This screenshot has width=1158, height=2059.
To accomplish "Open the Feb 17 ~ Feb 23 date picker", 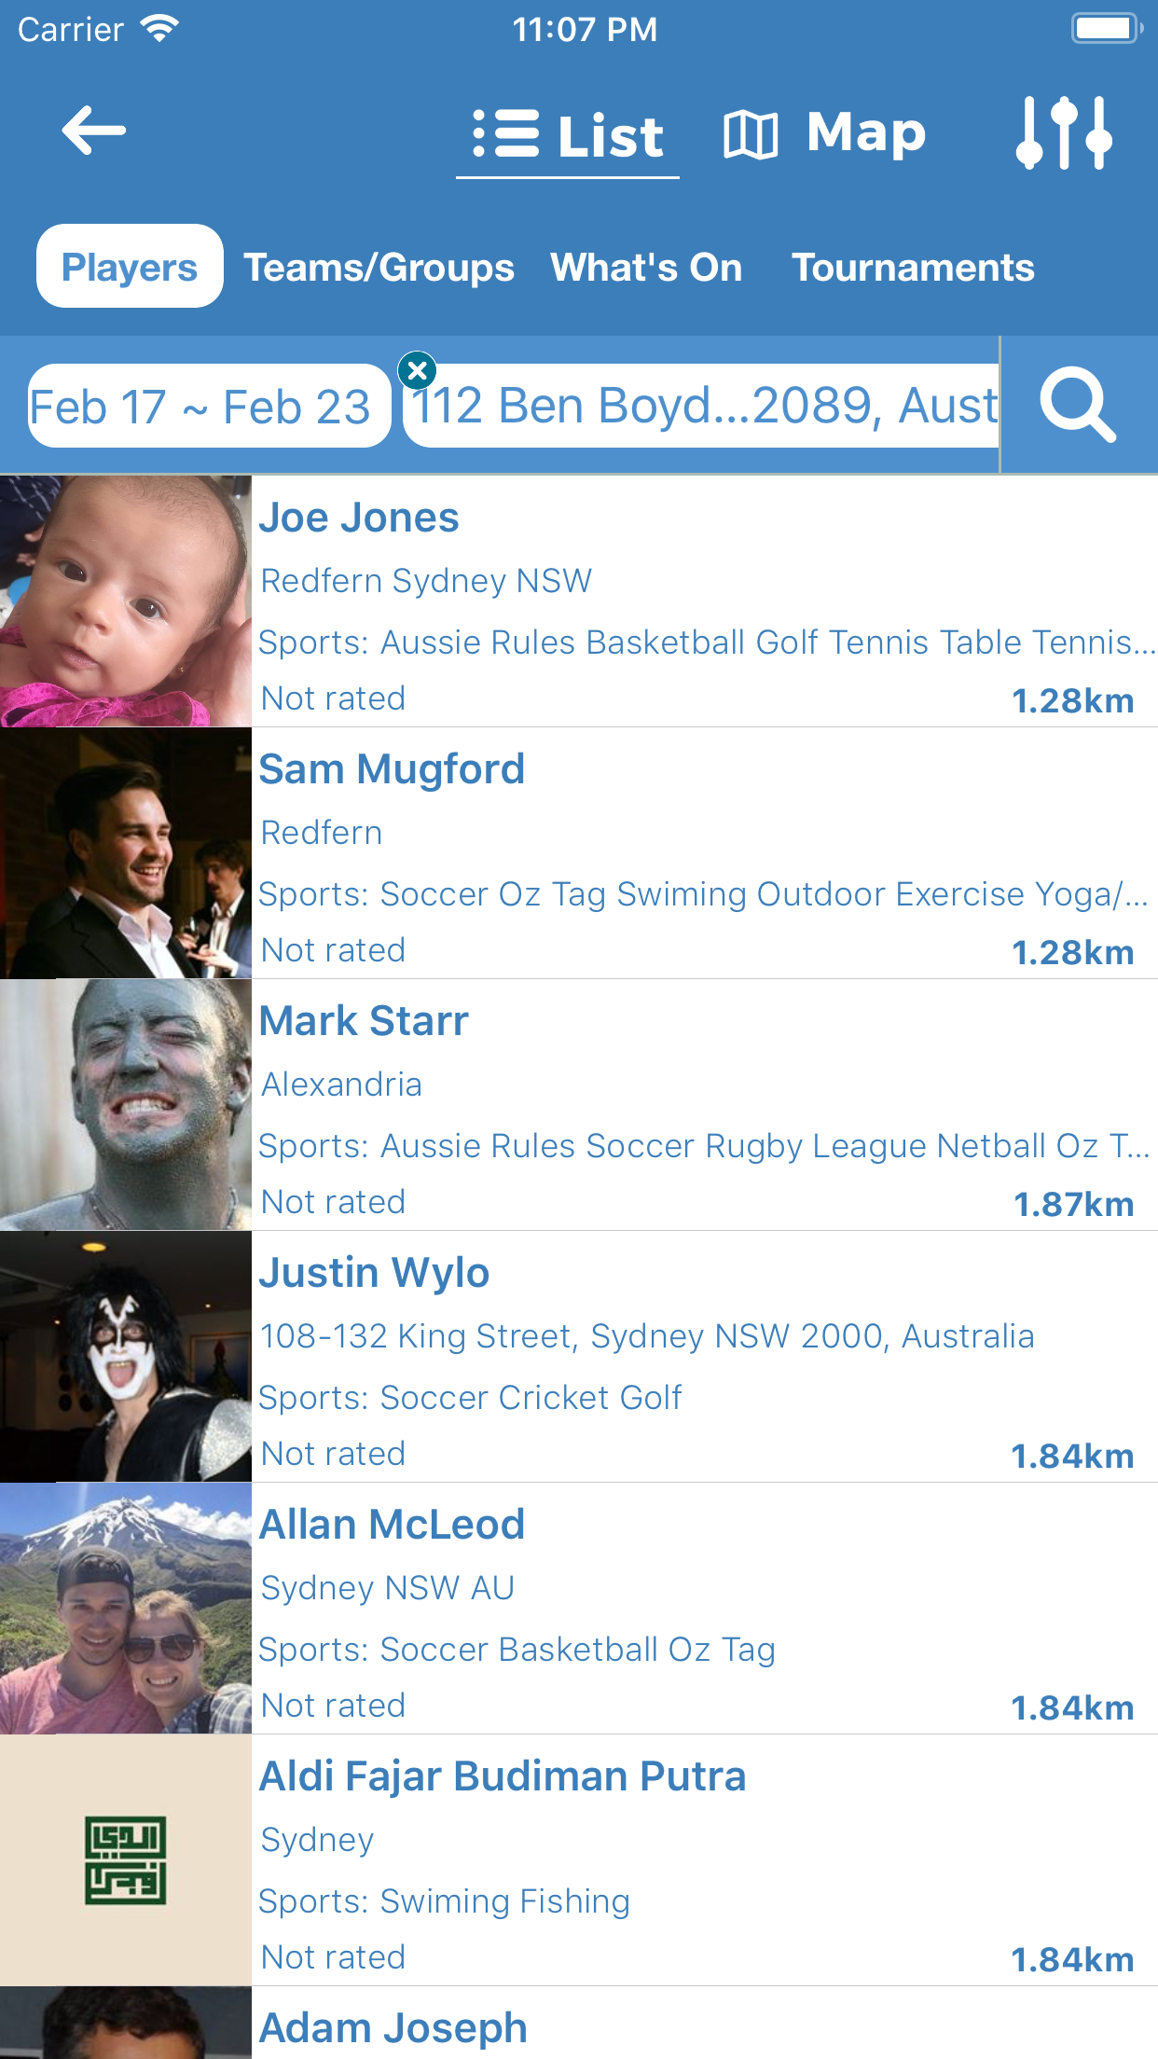I will [x=200, y=407].
